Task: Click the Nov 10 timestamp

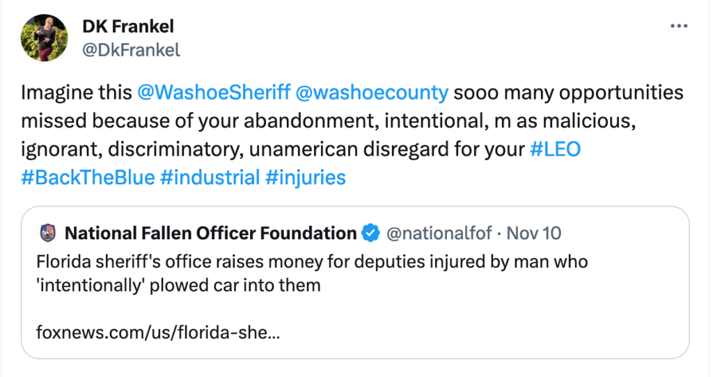Action: point(534,233)
